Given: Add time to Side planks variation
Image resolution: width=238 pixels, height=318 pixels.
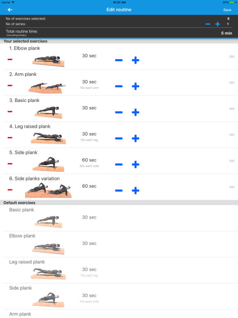Looking at the screenshot, I should (x=136, y=190).
